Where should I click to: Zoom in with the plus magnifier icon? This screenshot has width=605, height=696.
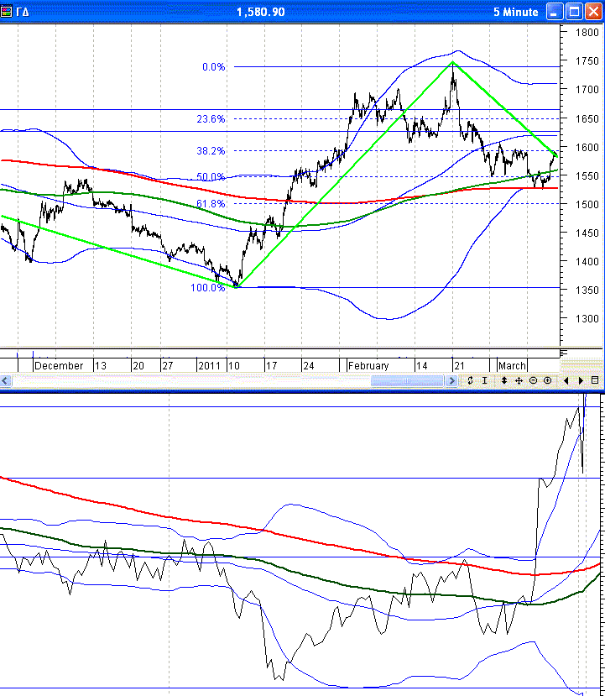point(547,380)
